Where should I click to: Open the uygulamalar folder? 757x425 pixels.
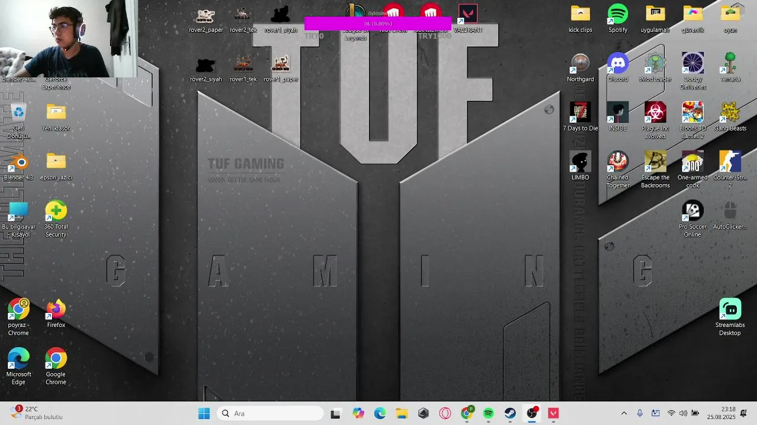pos(655,19)
